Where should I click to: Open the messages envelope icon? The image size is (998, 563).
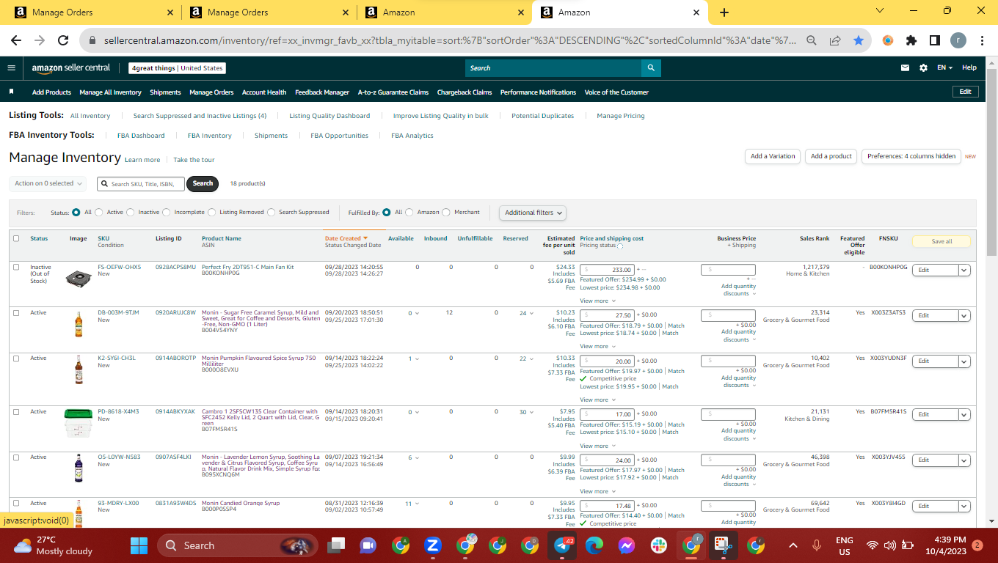tap(906, 68)
